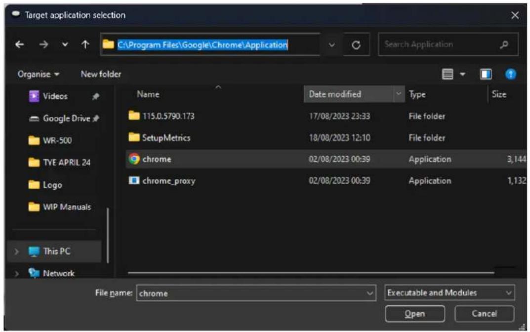Click the date 18/08/2023 12:10
This screenshot has width=530, height=332.
tap(339, 138)
